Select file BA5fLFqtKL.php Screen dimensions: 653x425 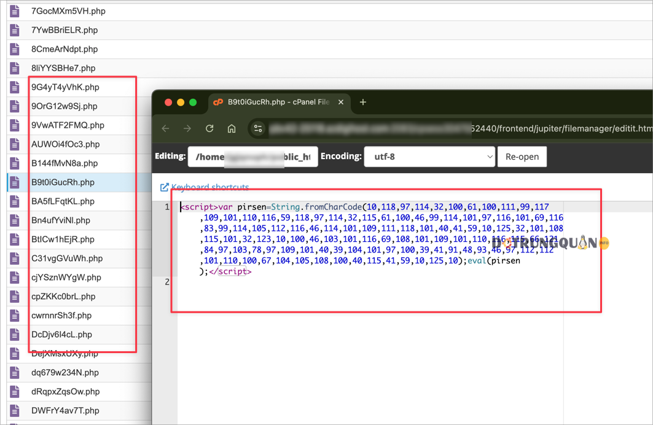[x=63, y=201]
